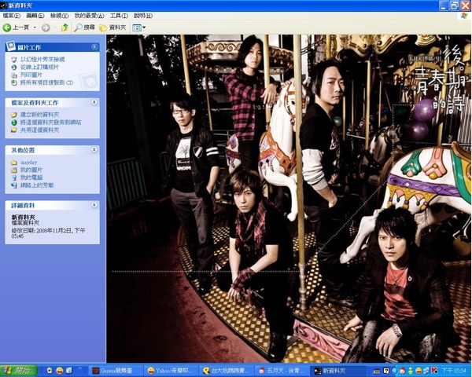Image resolution: width=472 pixels, height=377 pixels.
Task: Click the network icon beside 網路上的芳鄰
Action: (14, 185)
